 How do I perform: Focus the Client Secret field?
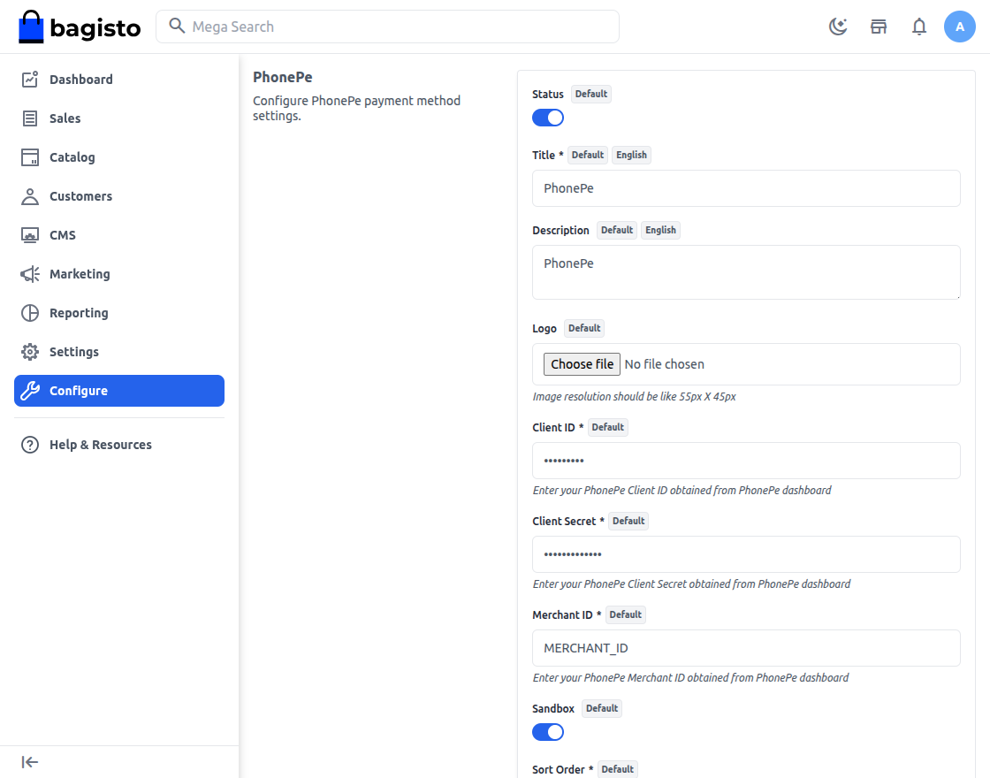746,554
